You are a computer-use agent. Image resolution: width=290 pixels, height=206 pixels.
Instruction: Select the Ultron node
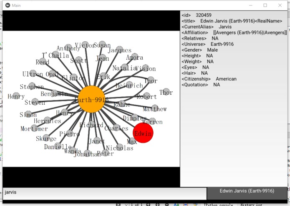coord(33,73)
